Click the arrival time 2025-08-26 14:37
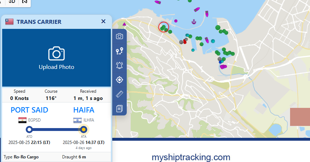This screenshot has width=310, height=162. (84, 143)
